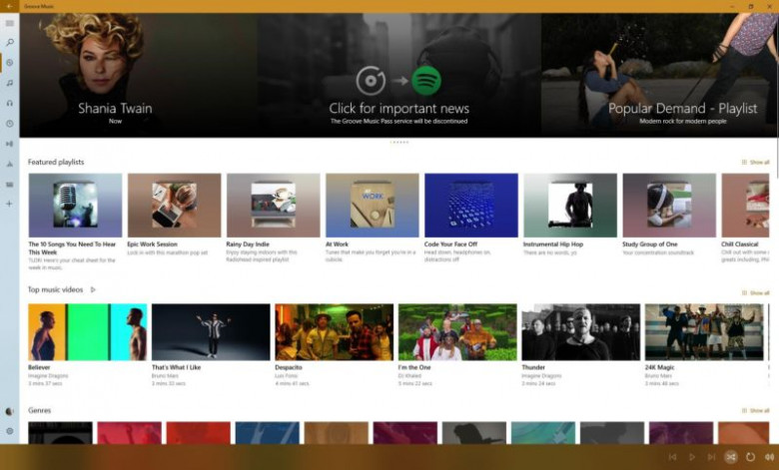Play all using arrow beside Top music videos

[93, 290]
